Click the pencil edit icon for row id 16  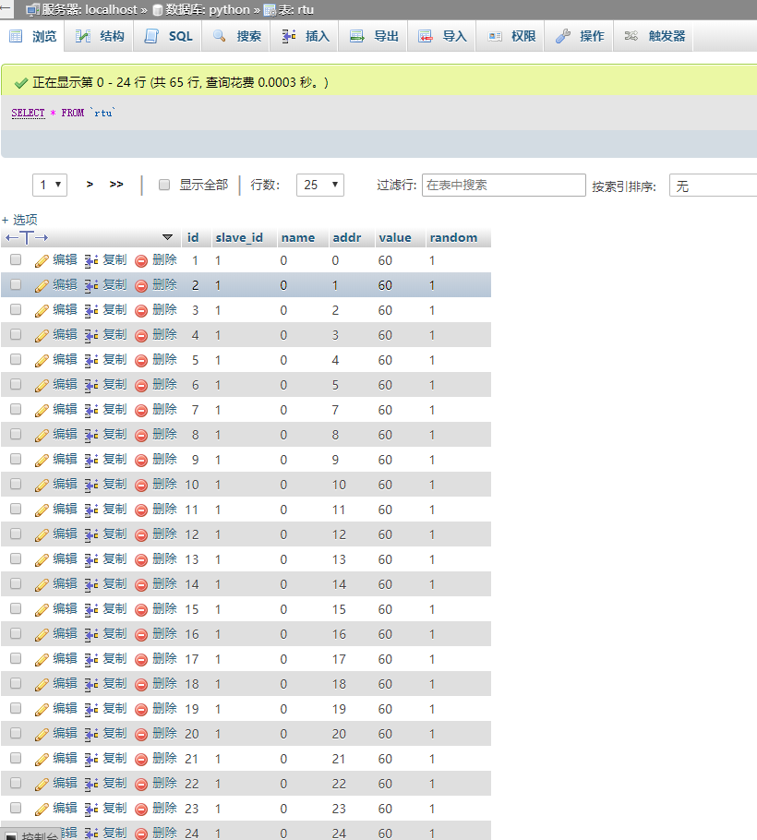click(x=42, y=634)
